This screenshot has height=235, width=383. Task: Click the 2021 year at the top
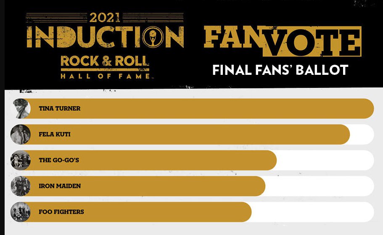coord(104,18)
